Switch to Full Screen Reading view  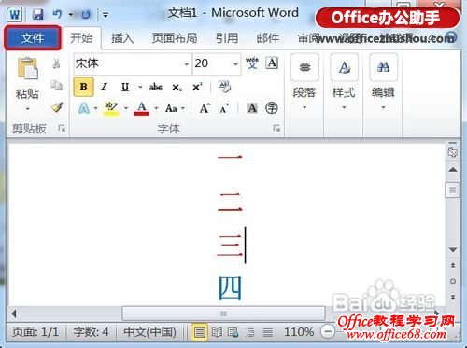click(217, 332)
